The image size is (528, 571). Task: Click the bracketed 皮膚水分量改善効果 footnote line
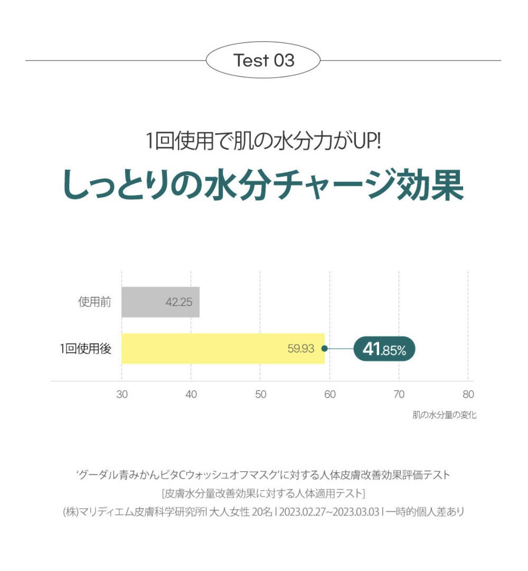(x=264, y=493)
